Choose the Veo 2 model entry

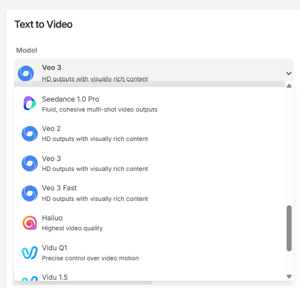pos(149,134)
